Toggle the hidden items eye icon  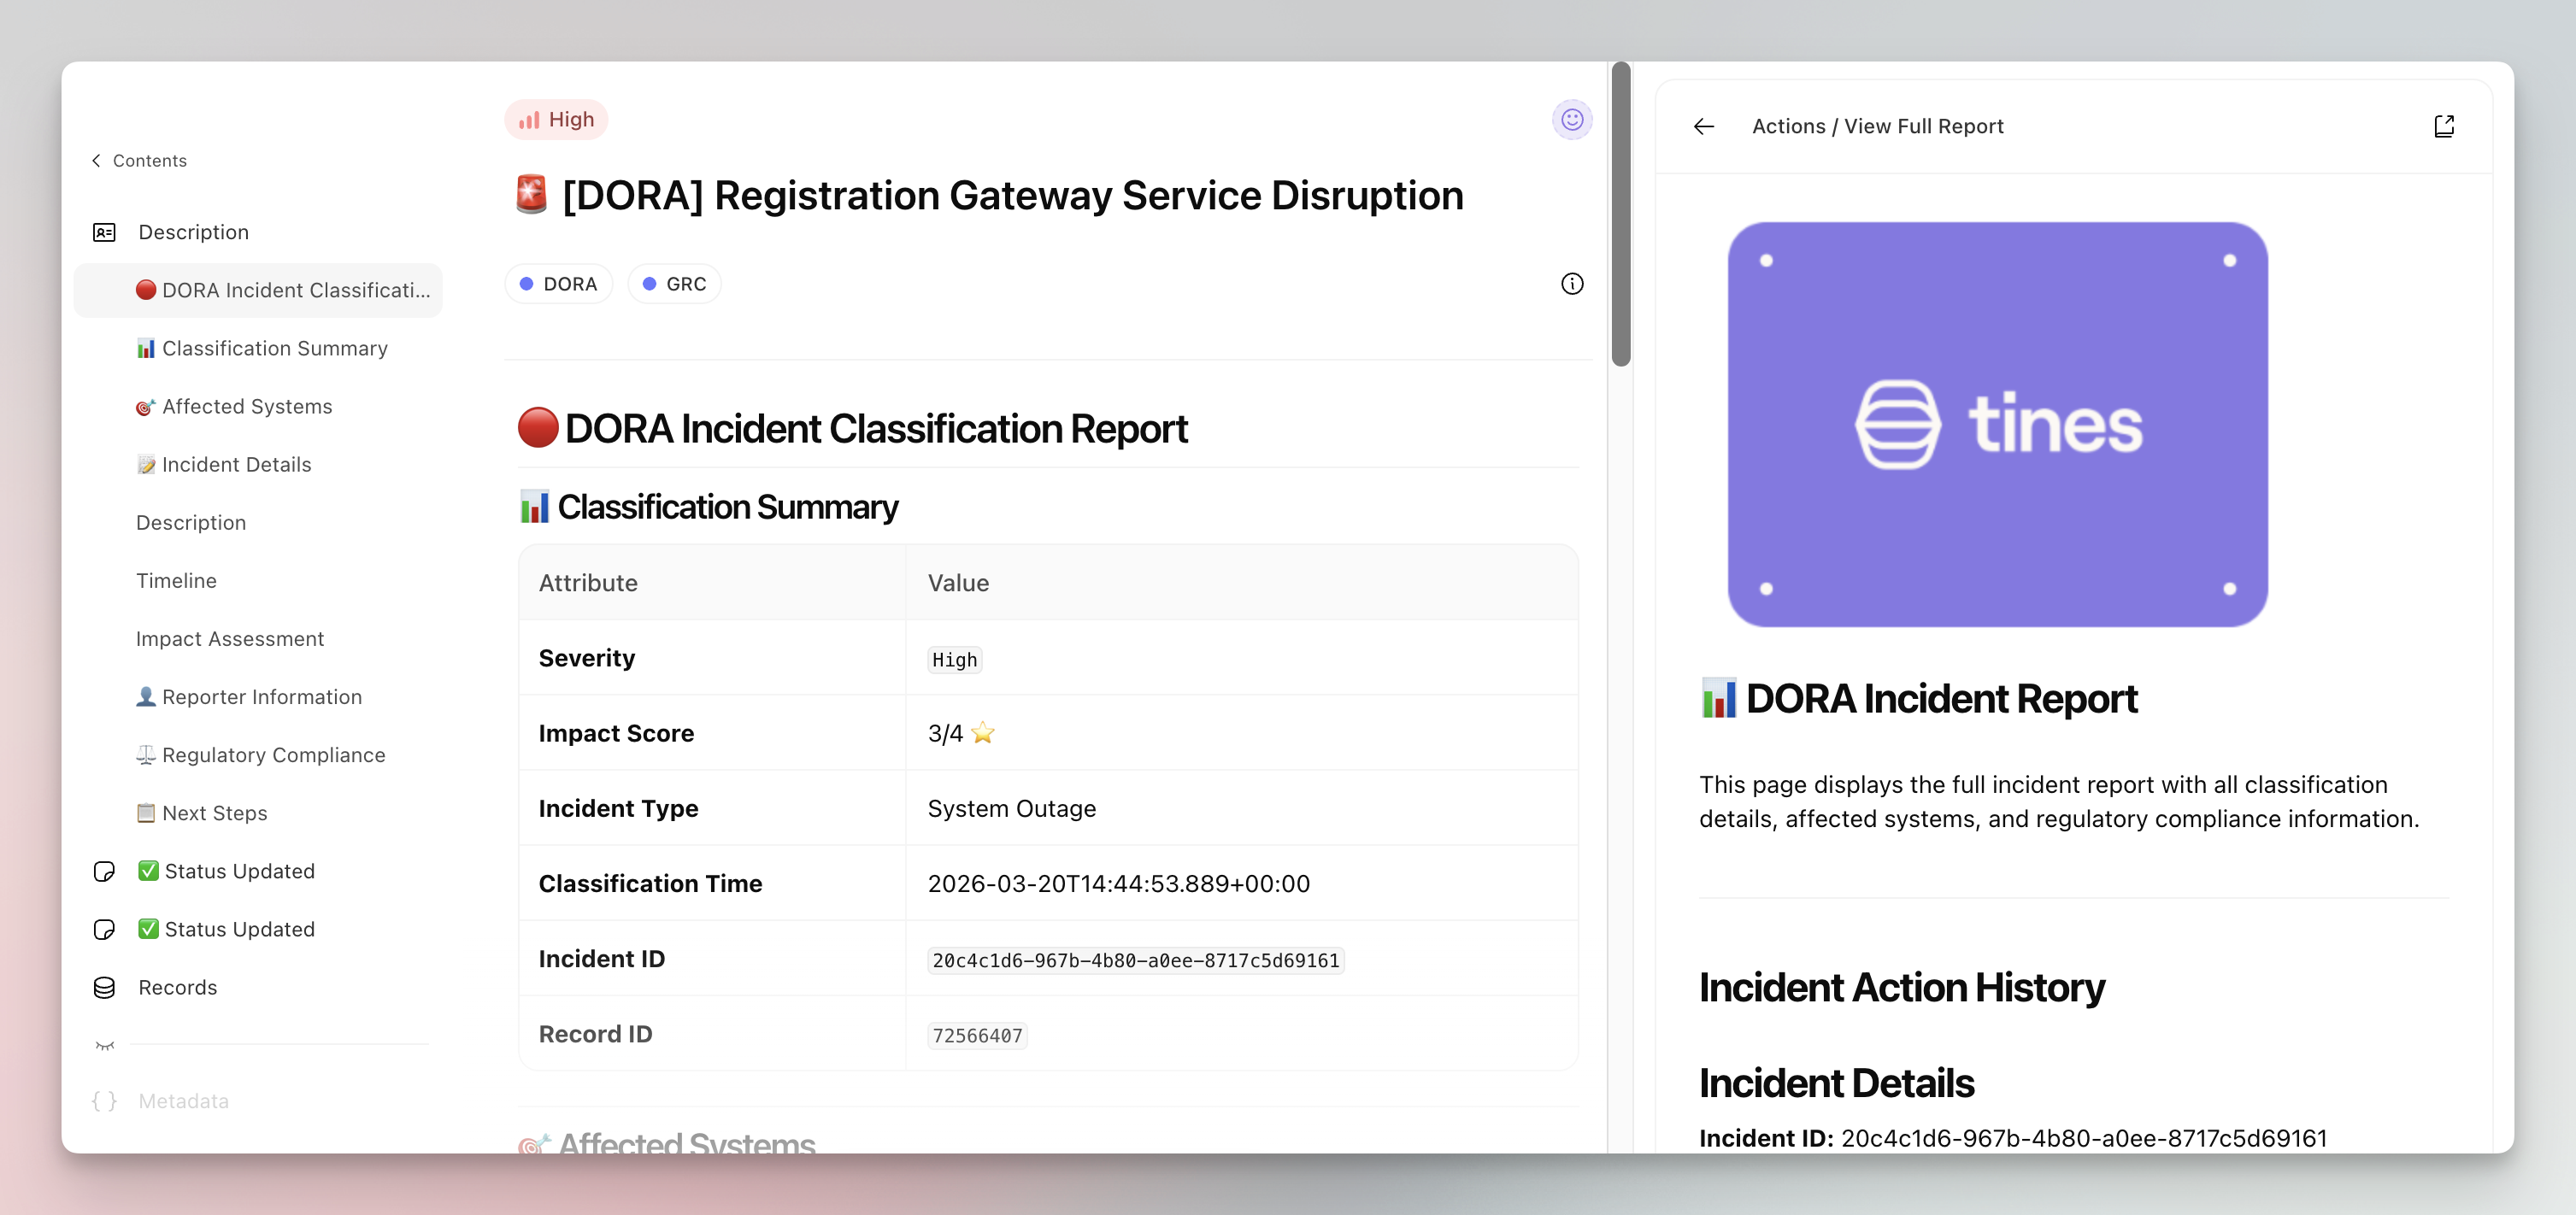104,1045
